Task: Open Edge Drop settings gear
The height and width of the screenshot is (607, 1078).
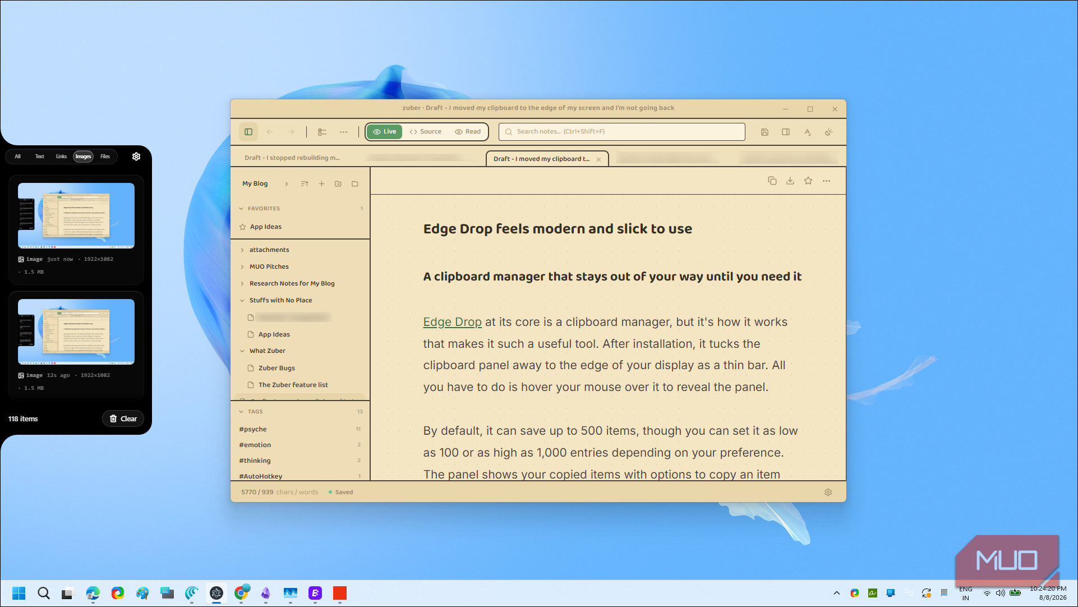Action: 136,157
